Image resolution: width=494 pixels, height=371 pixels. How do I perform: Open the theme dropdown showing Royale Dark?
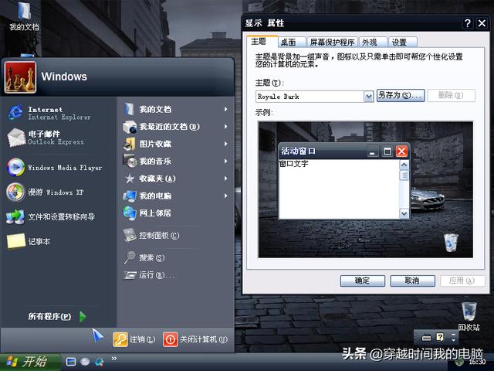tap(368, 97)
